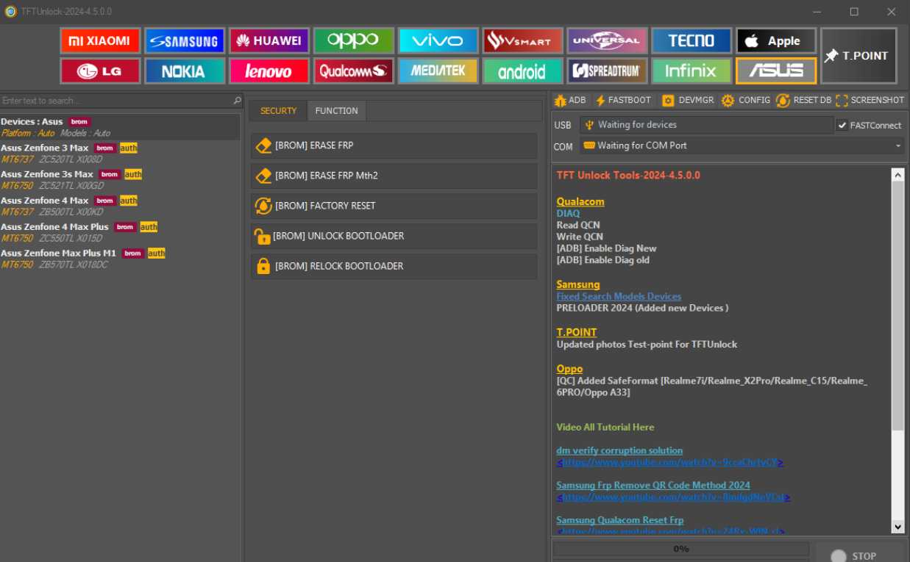The image size is (910, 562).
Task: Disable the FASTConnect checkbox
Action: pyautogui.click(x=843, y=125)
